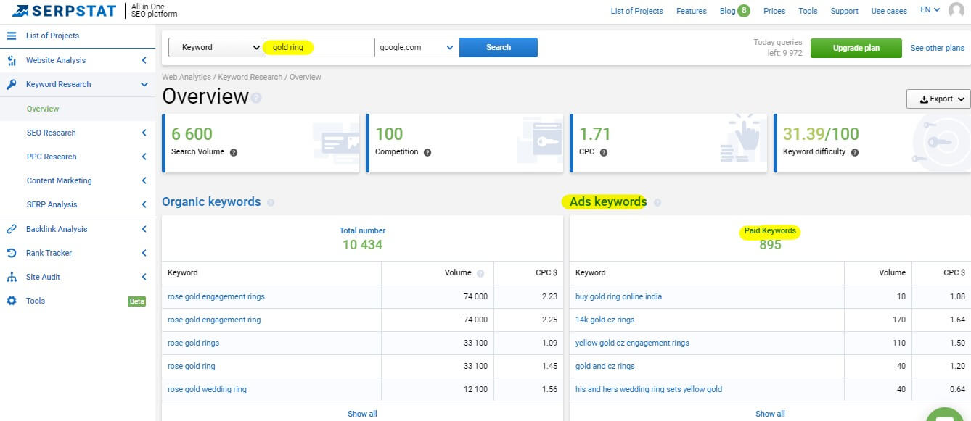Open the Export dropdown button
971x421 pixels.
coord(938,99)
